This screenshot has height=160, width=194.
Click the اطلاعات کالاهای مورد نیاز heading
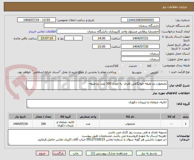[171, 93]
